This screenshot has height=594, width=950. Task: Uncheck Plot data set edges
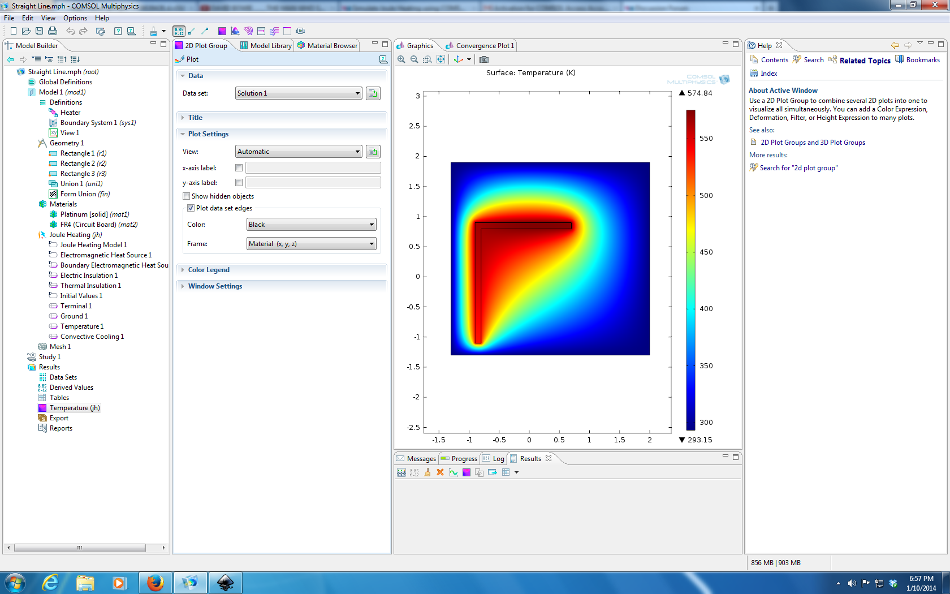click(191, 208)
